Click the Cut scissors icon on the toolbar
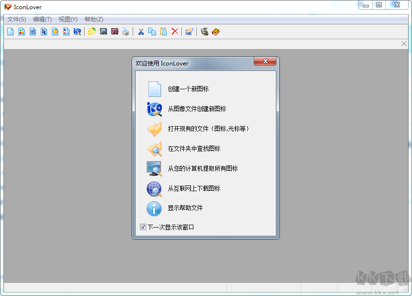412x296 pixels. click(x=141, y=31)
